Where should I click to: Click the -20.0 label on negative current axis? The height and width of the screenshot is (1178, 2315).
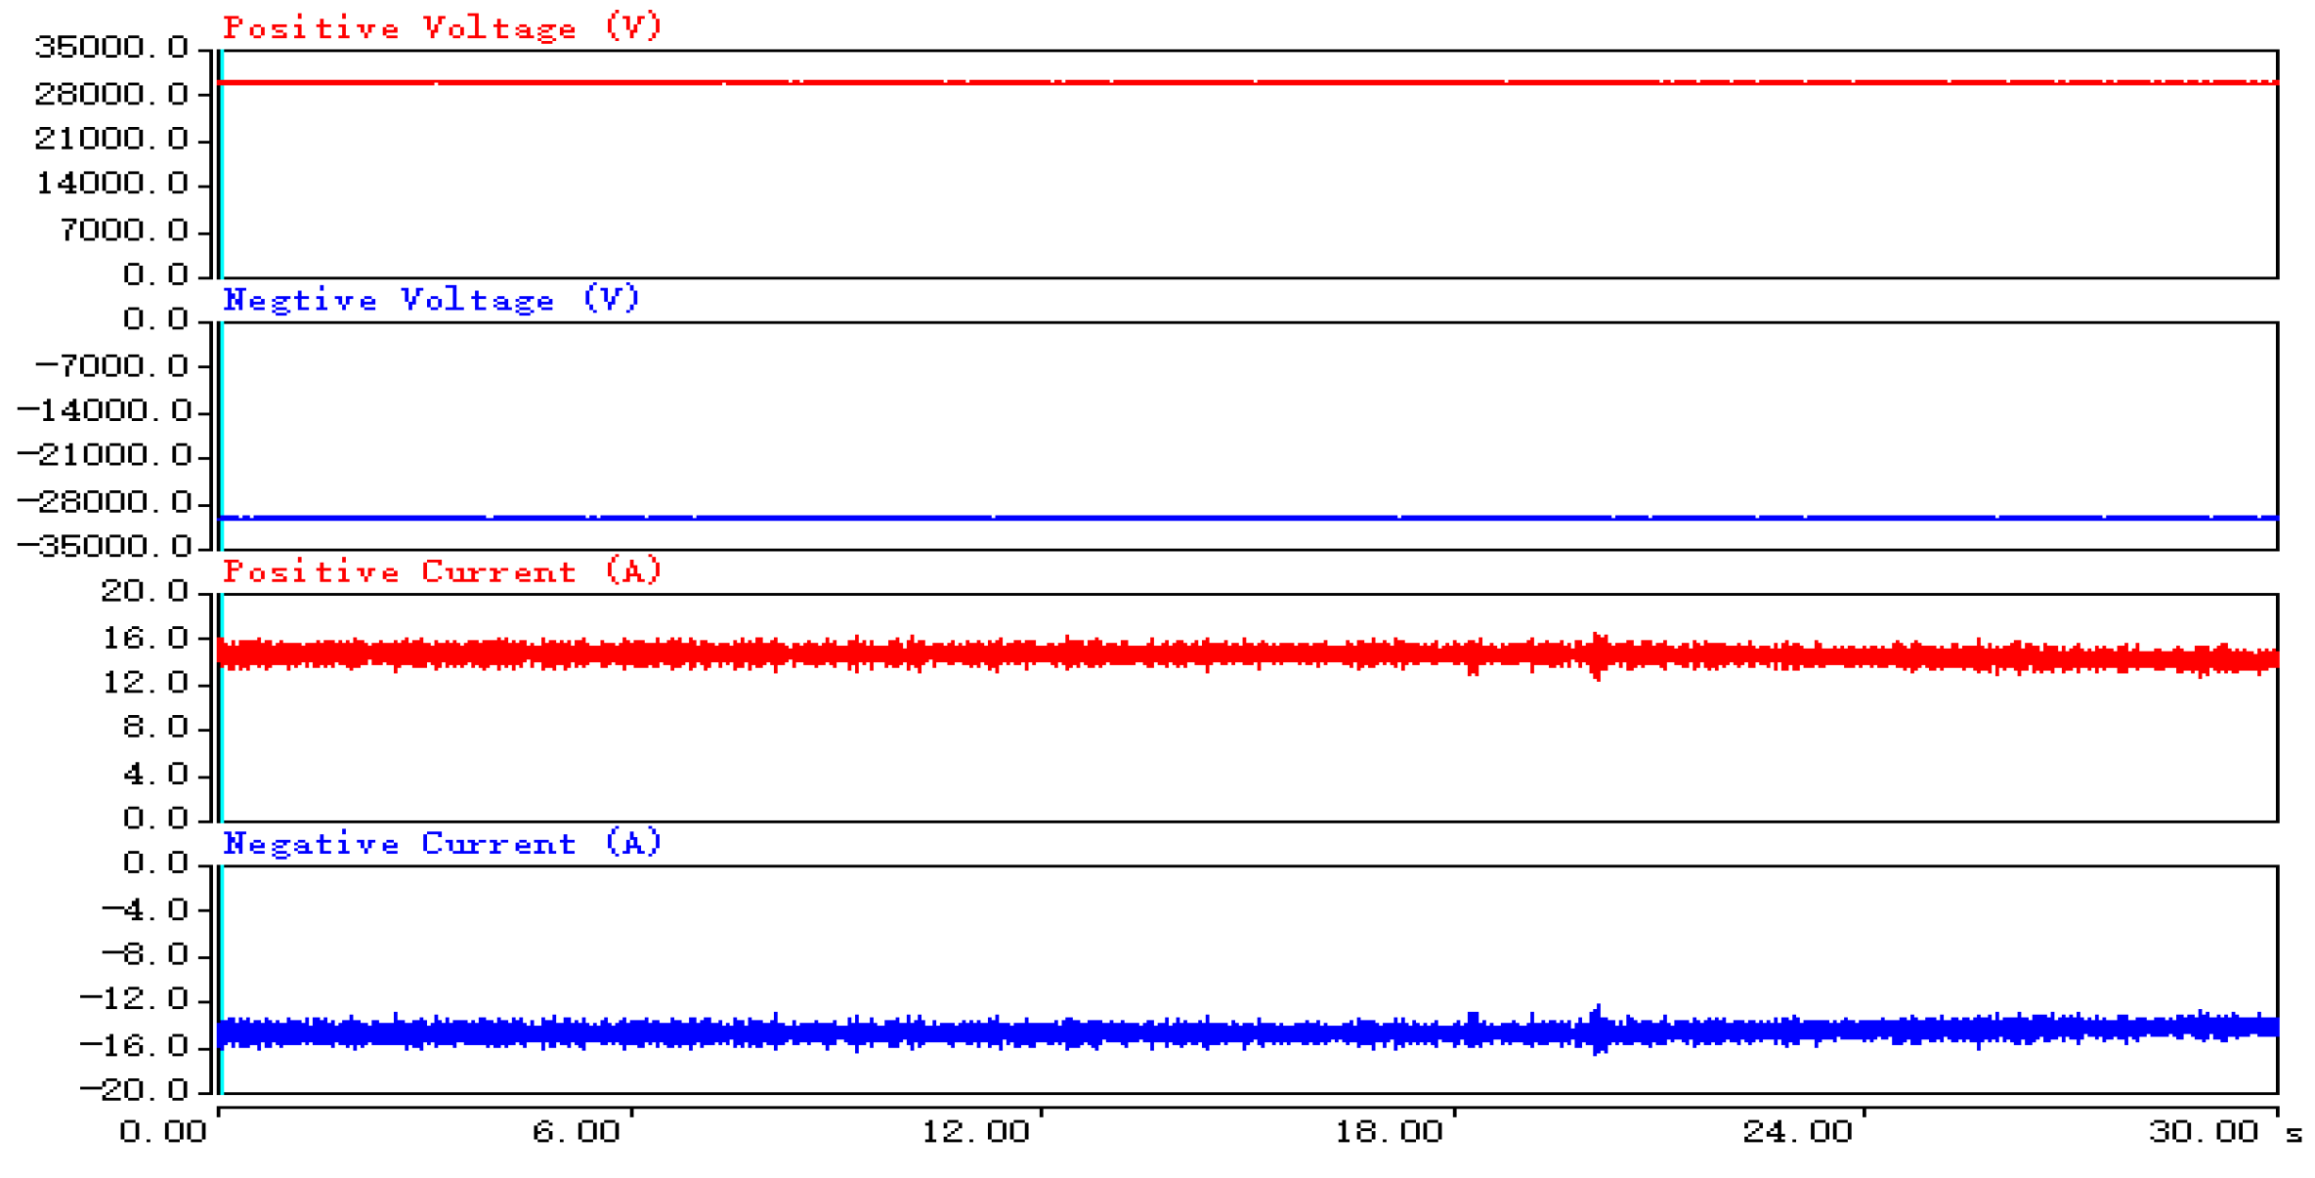click(x=134, y=1089)
